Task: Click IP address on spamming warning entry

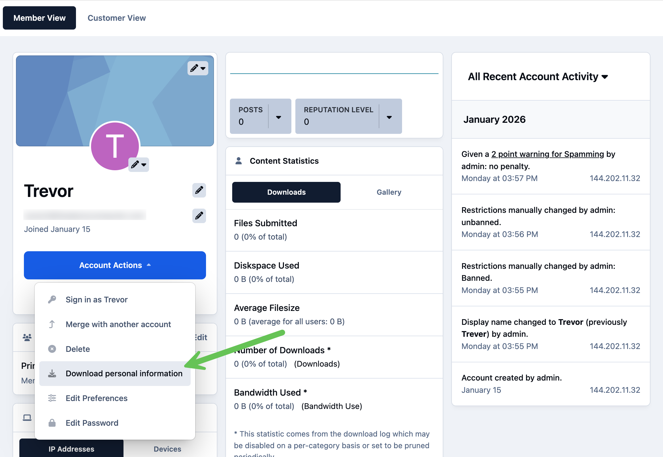Action: click(615, 178)
